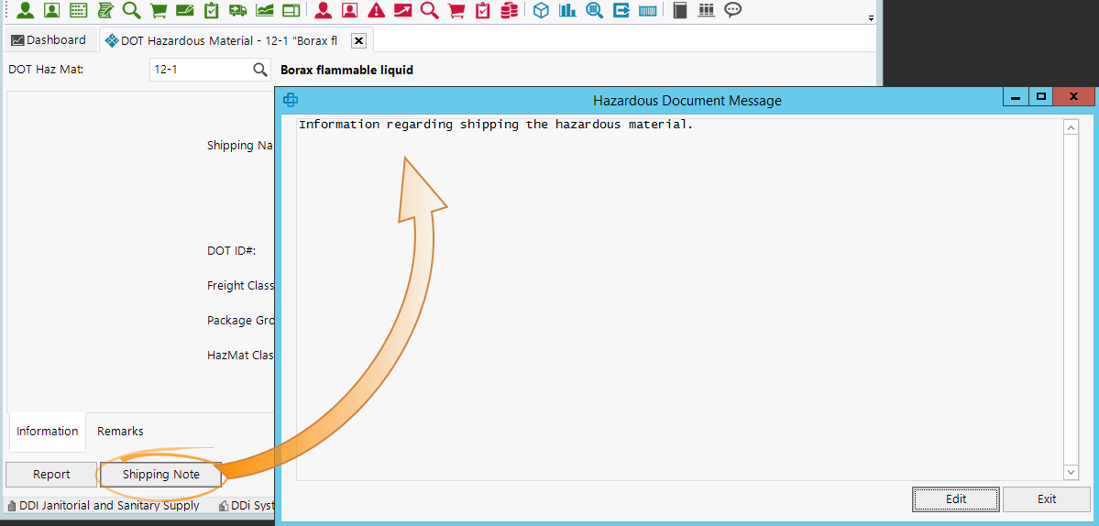The image size is (1099, 526).
Task: Click the blue 3D box icon
Action: (542, 11)
